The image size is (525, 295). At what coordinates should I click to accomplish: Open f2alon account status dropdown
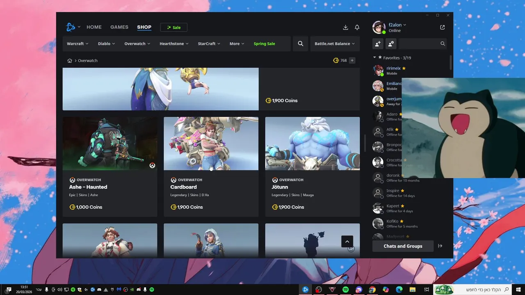pyautogui.click(x=397, y=25)
